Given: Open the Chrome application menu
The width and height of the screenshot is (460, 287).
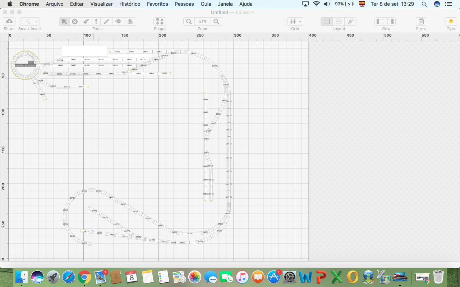Looking at the screenshot, I should point(29,4).
